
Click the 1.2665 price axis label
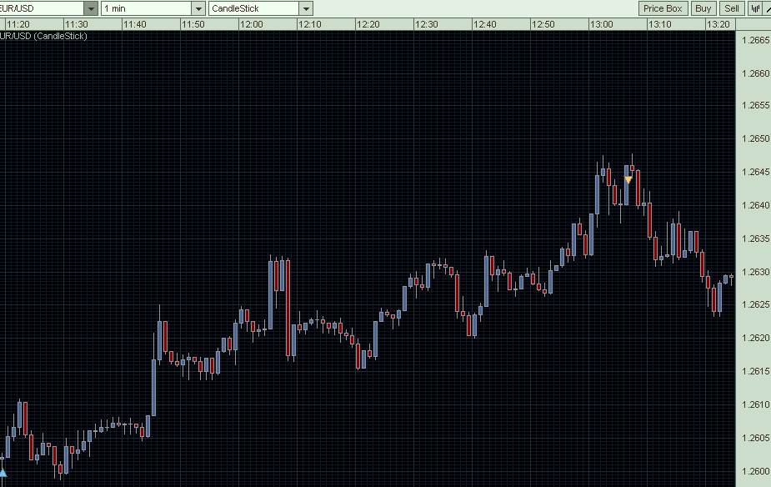pos(755,40)
